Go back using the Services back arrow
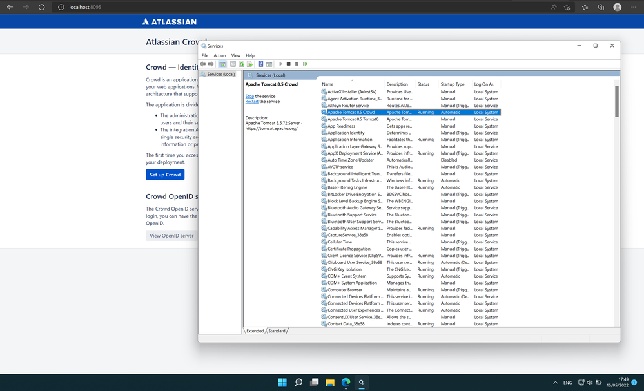The width and height of the screenshot is (644, 391). 203,64
